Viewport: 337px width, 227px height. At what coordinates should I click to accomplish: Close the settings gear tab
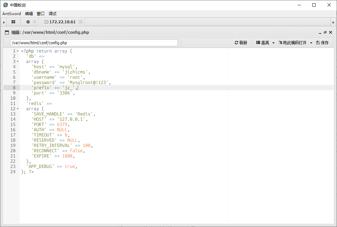(x=34, y=22)
